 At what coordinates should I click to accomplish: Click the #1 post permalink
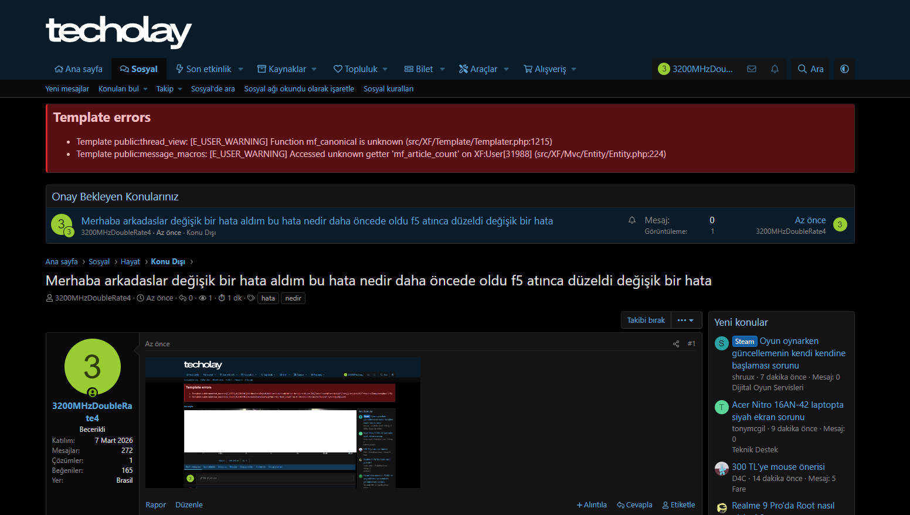pos(691,344)
